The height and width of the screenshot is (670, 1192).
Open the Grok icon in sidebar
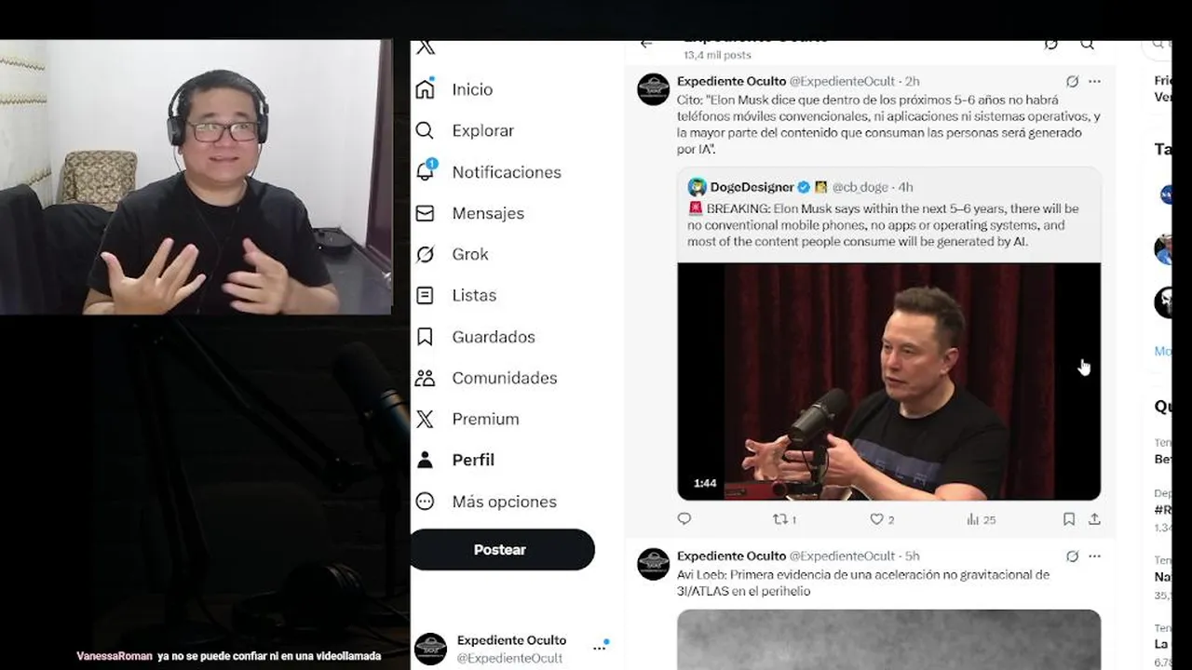[x=425, y=254]
